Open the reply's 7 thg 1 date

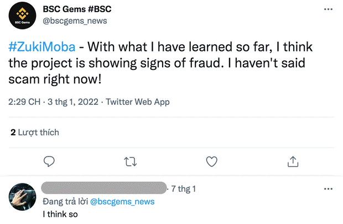tap(184, 189)
